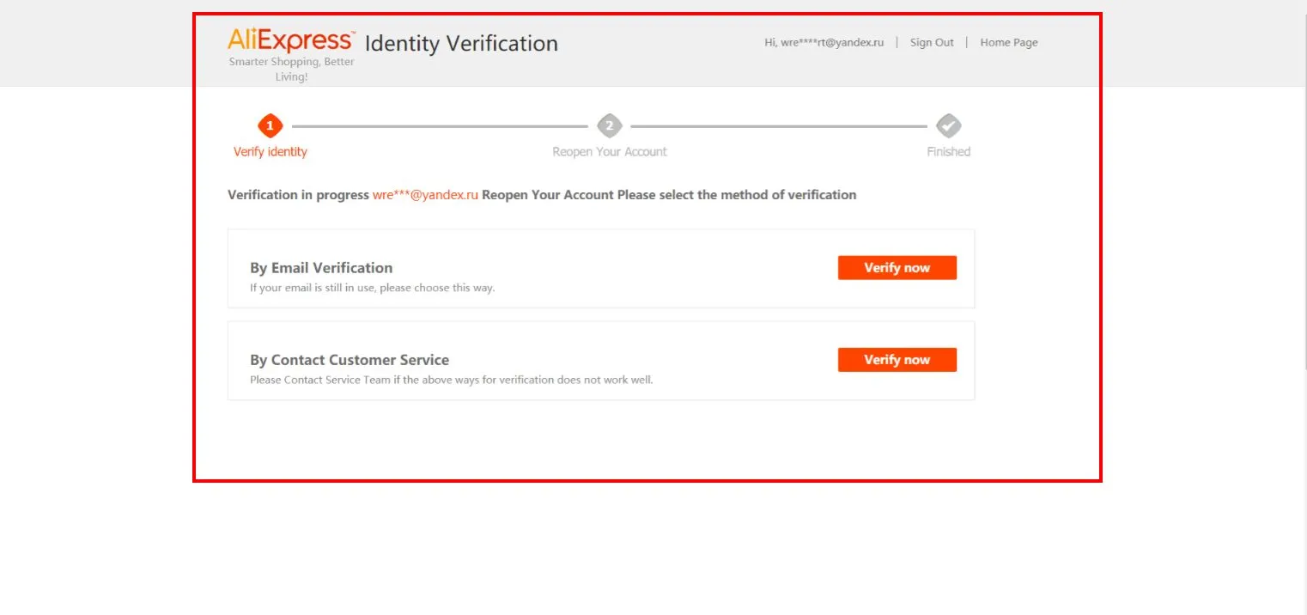Sign Out of the account

932,42
